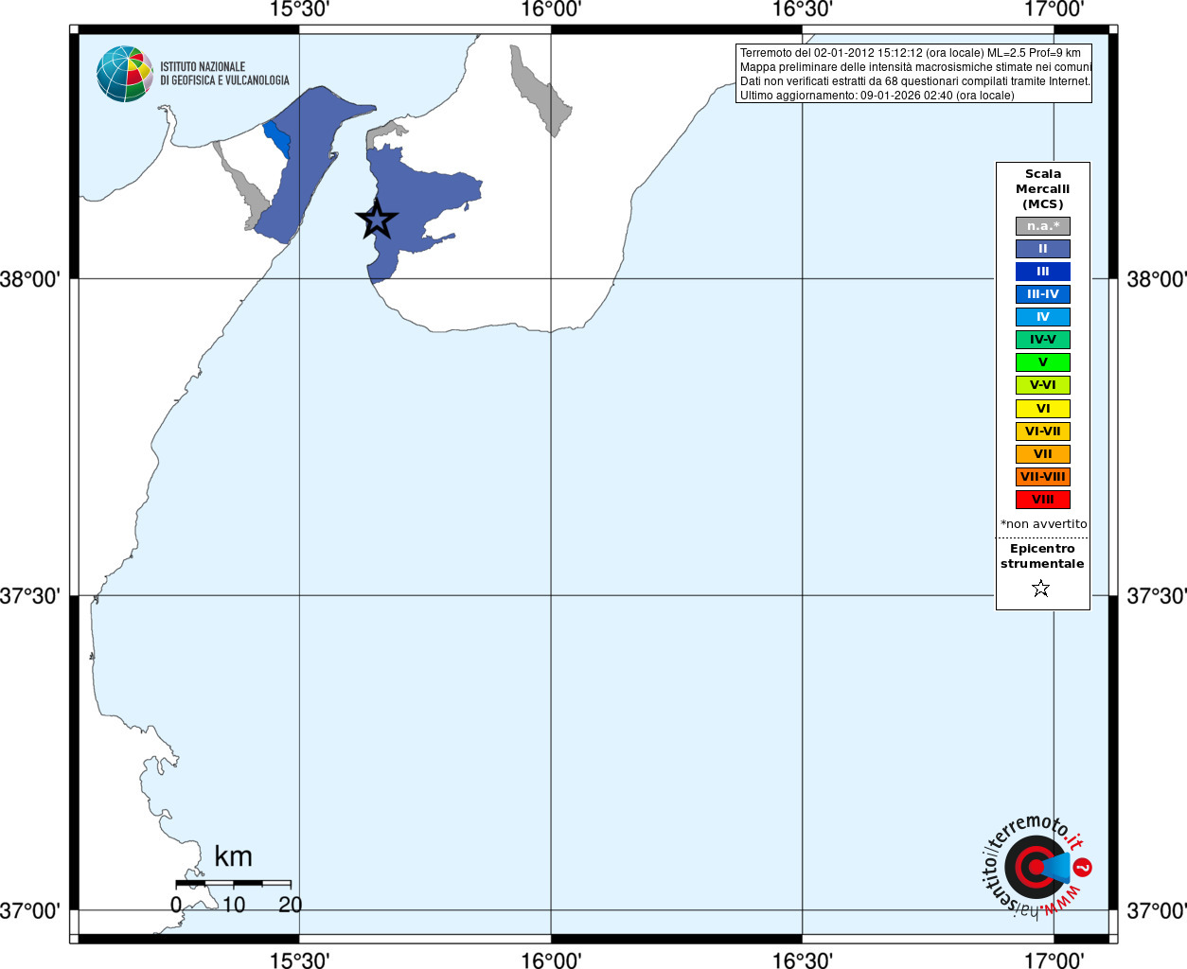Click the star symbol in the legend
The width and height of the screenshot is (1187, 969).
tap(1041, 589)
